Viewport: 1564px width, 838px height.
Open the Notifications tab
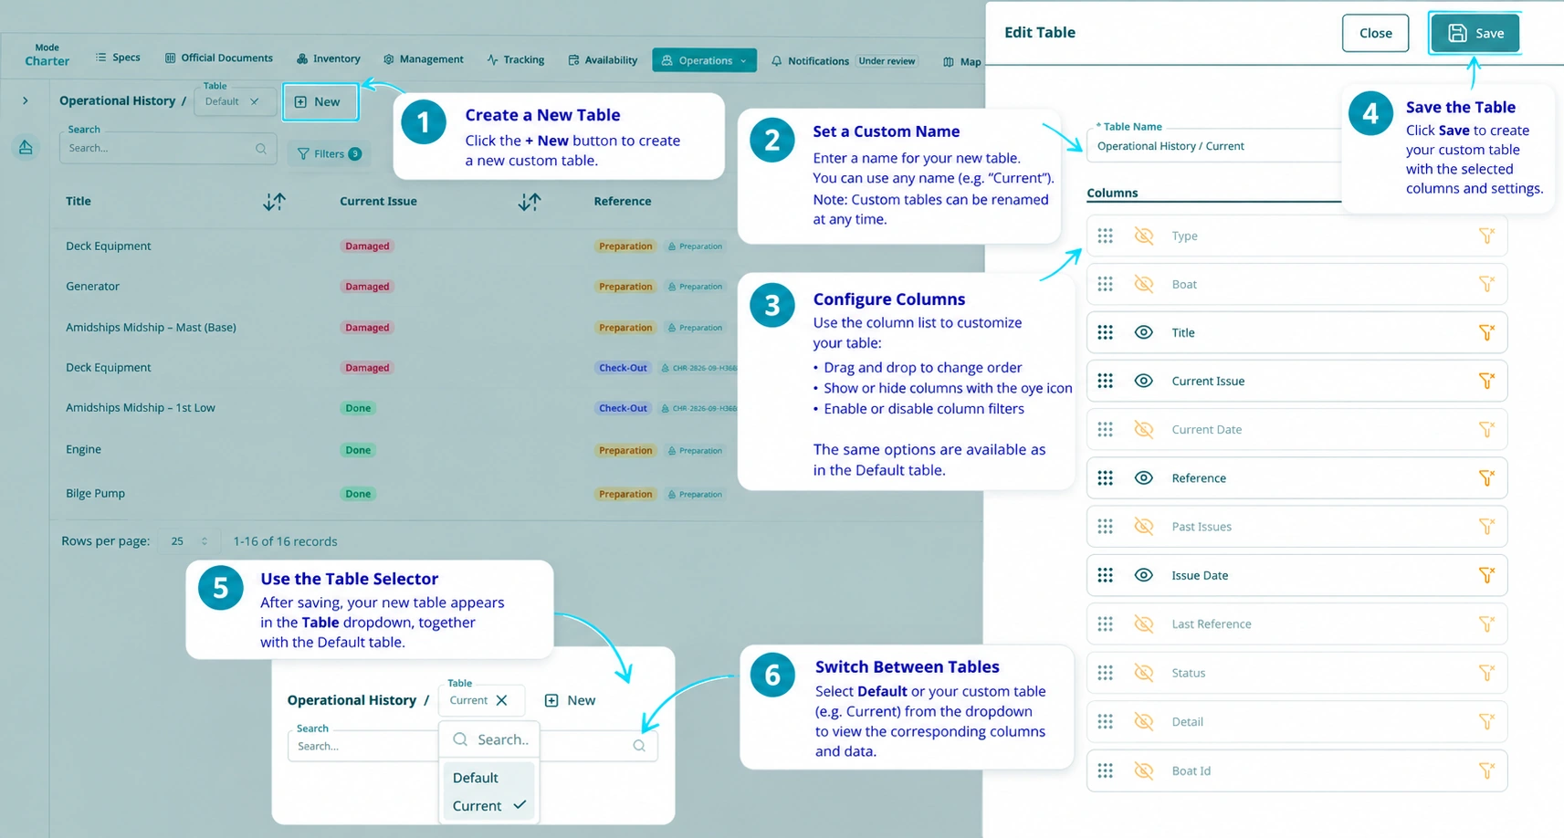[810, 61]
